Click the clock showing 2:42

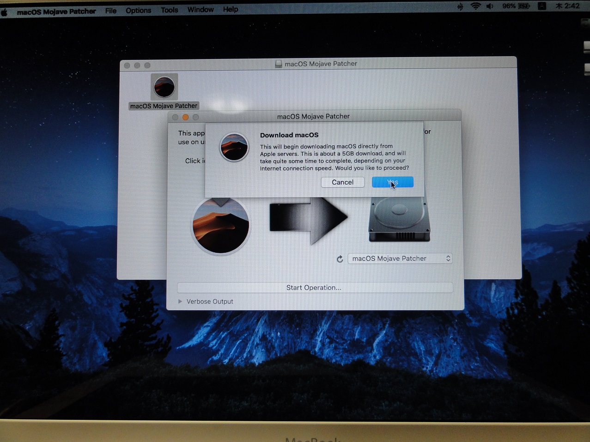[x=567, y=6]
